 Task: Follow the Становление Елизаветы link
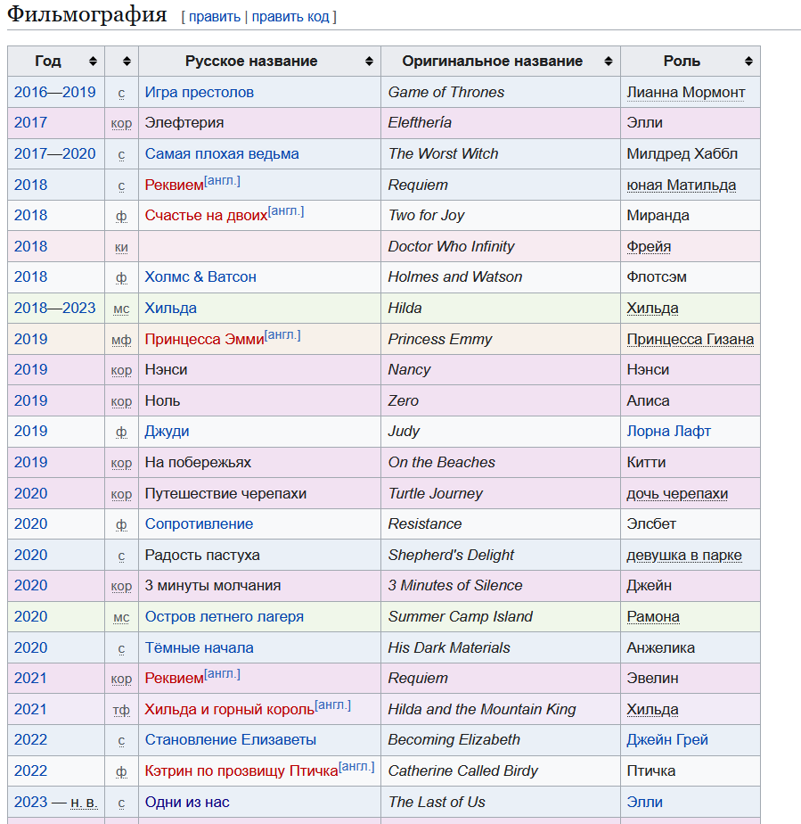pyautogui.click(x=231, y=740)
